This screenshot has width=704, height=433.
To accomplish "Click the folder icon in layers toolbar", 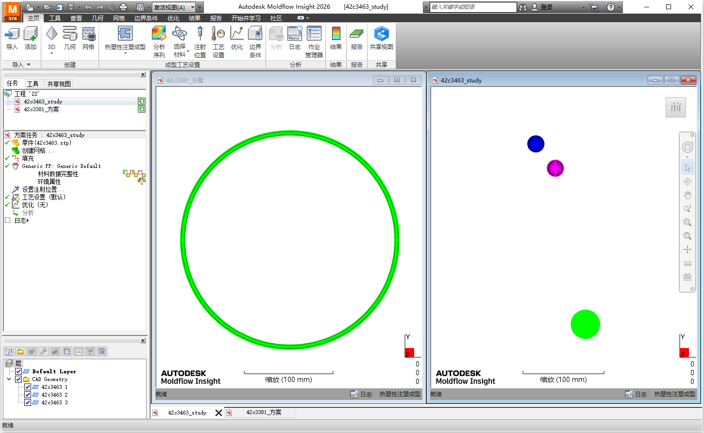I will click(x=20, y=351).
